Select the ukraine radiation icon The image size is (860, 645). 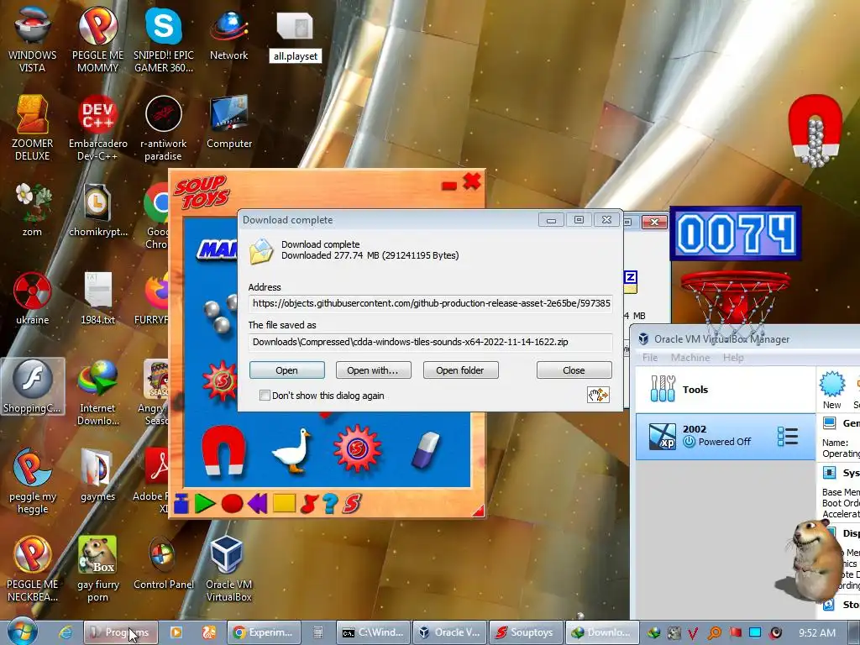tap(33, 297)
